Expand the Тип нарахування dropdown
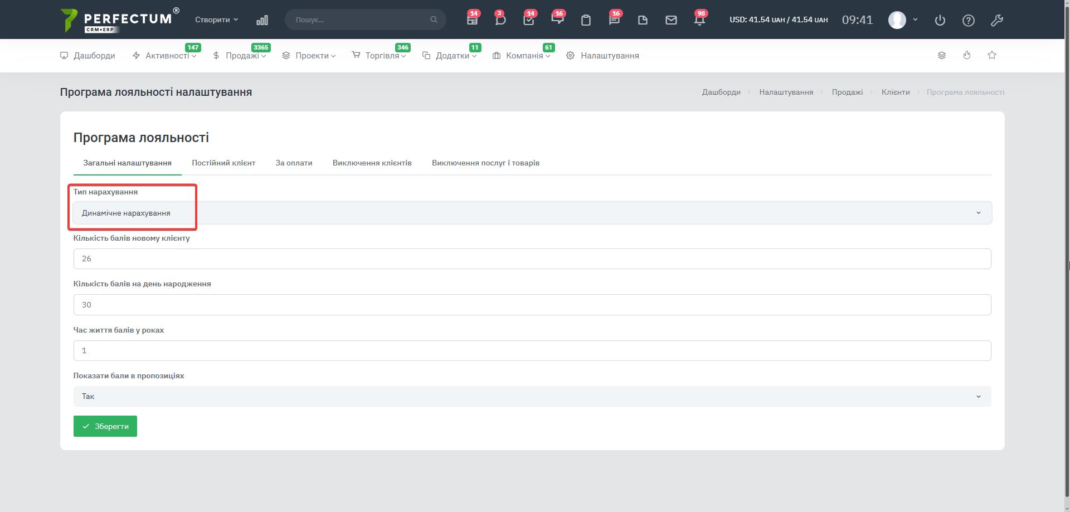Viewport: 1070px width, 512px height. (532, 213)
